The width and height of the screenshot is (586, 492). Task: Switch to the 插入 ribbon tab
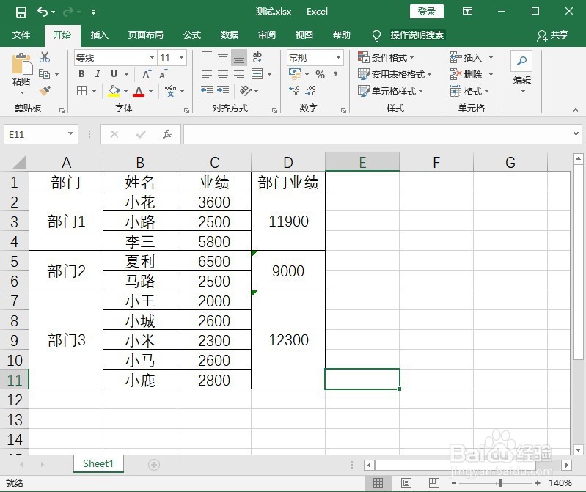(x=100, y=35)
